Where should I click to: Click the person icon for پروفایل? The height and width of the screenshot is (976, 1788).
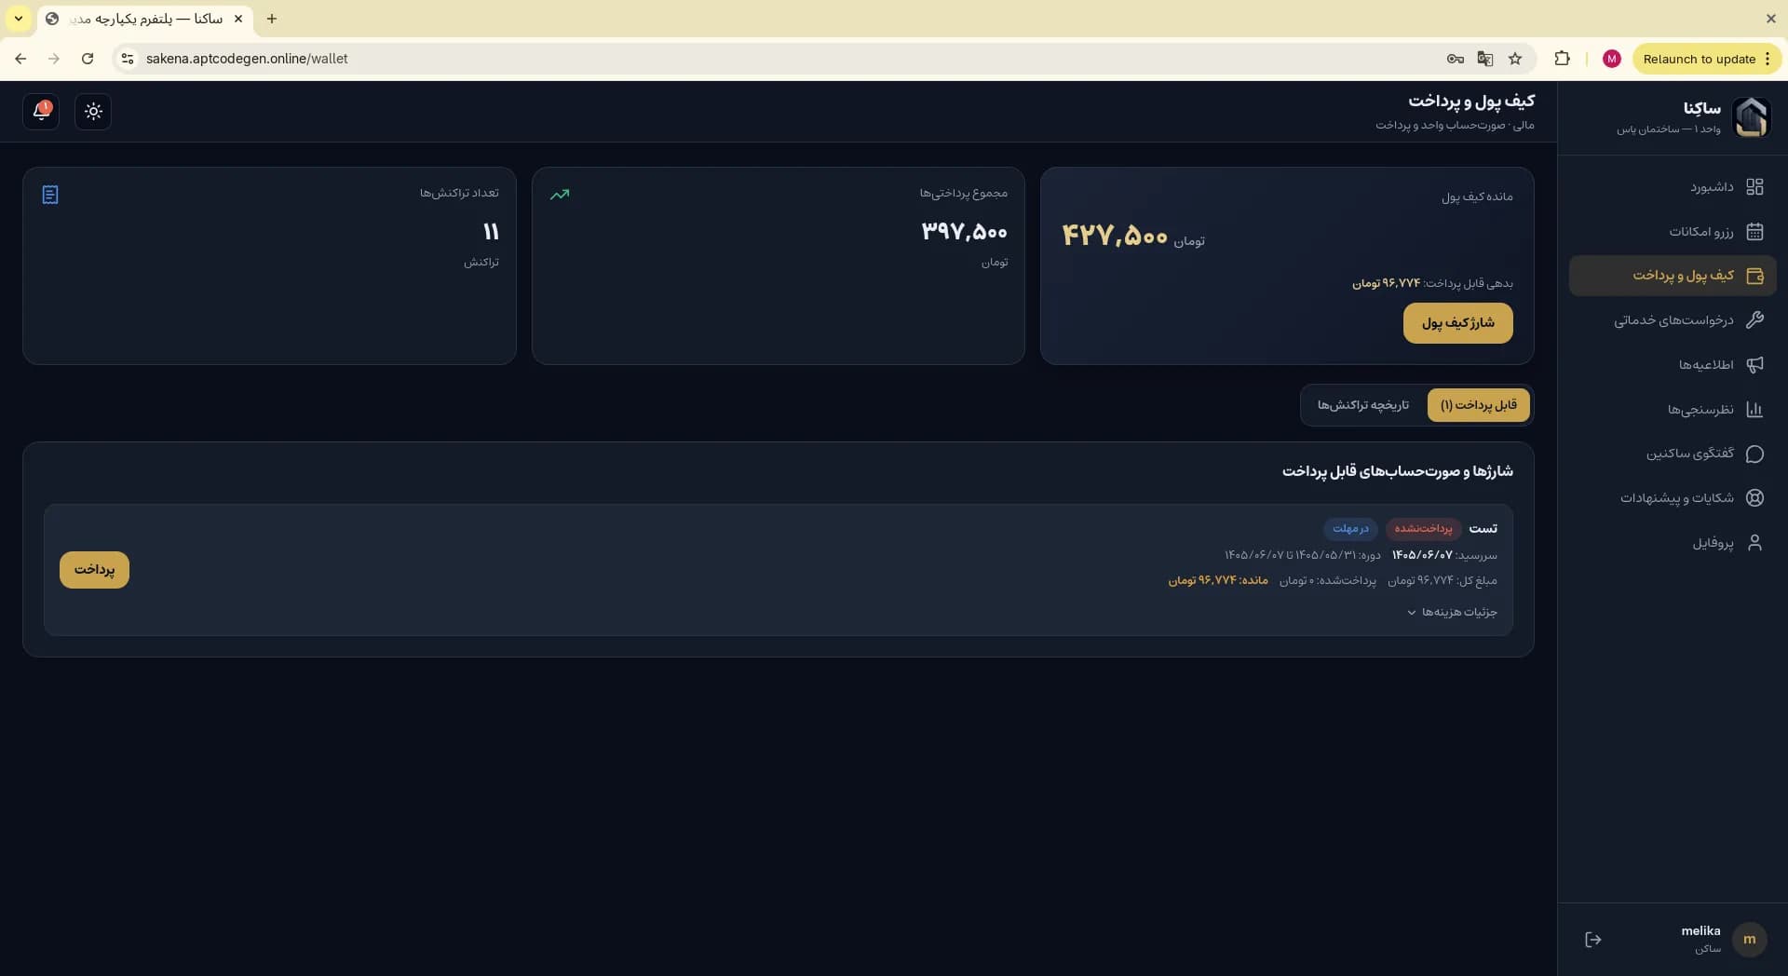coord(1754,543)
